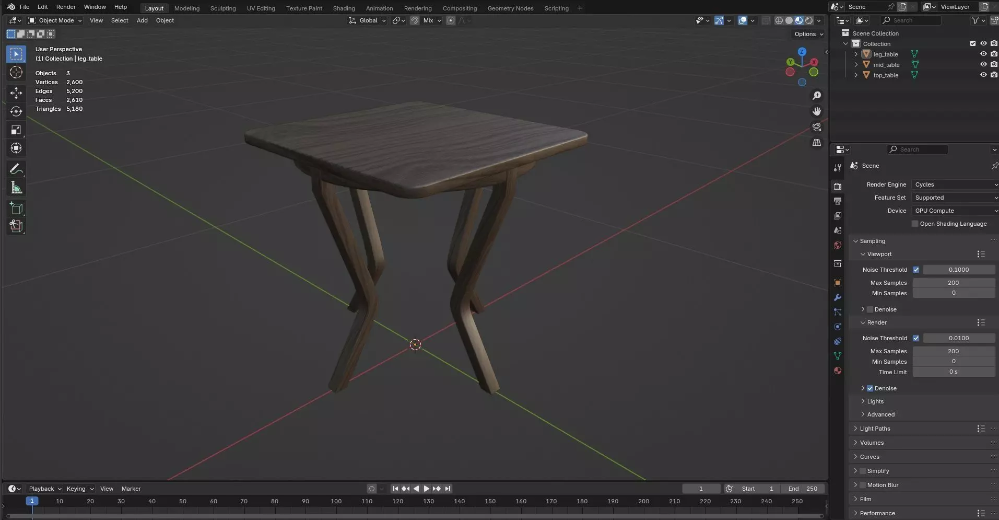Select the Add Cube tool
This screenshot has width=999, height=520.
pos(16,209)
